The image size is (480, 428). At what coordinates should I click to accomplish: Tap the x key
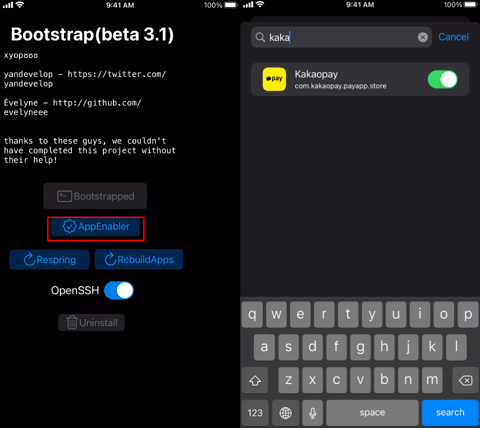(x=312, y=380)
